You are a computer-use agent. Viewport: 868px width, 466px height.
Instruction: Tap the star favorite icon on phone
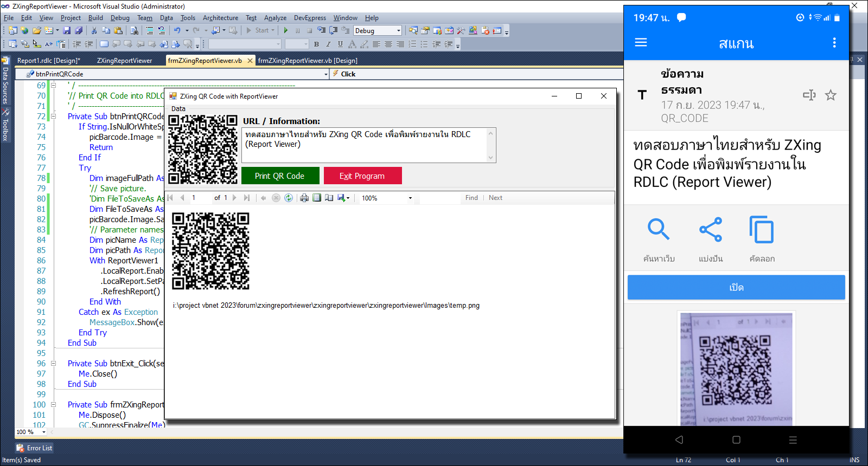click(x=831, y=95)
